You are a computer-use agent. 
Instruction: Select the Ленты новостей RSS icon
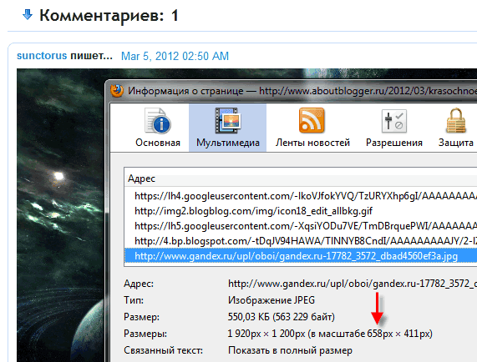(x=312, y=121)
